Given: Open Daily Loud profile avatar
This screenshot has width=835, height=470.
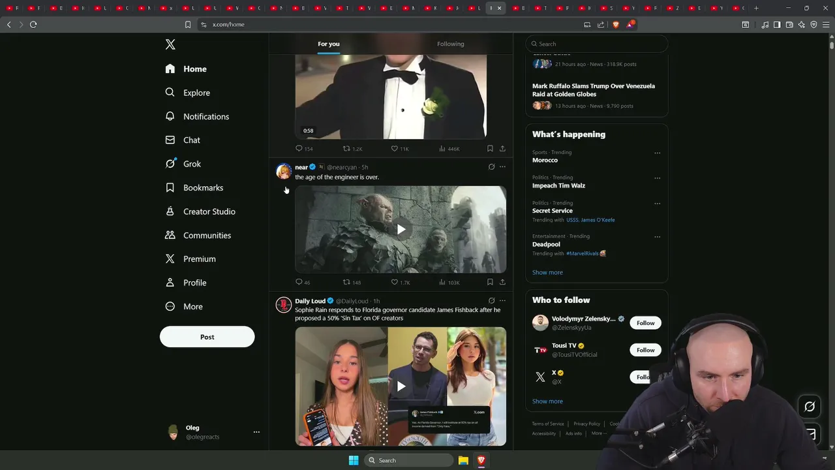Looking at the screenshot, I should click(284, 305).
